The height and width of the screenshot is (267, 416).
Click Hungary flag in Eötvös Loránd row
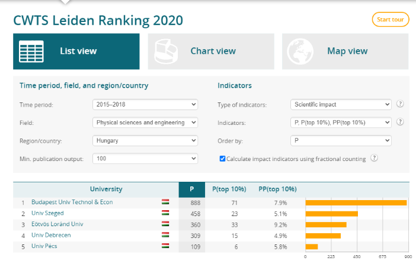coord(165,224)
